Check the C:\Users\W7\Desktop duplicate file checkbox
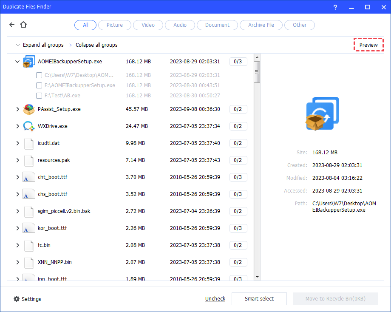 tap(39, 75)
